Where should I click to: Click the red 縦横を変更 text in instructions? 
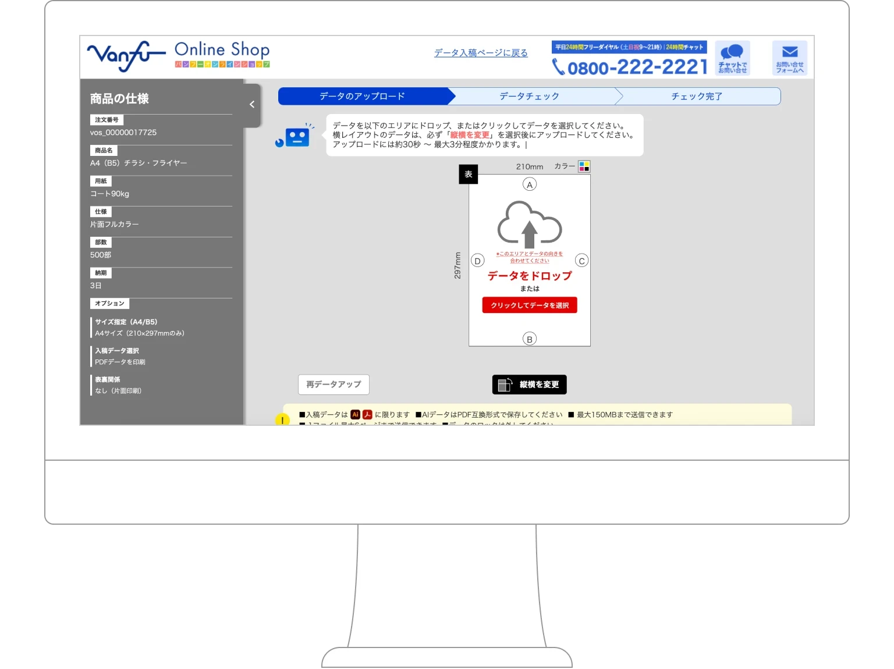(x=470, y=135)
